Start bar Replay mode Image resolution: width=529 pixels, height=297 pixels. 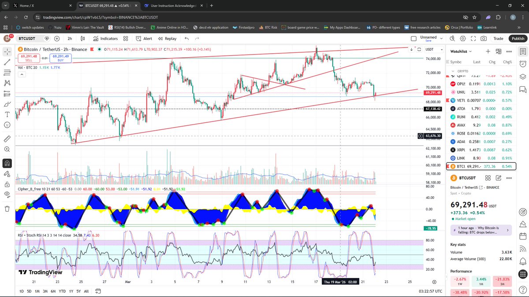click(167, 39)
